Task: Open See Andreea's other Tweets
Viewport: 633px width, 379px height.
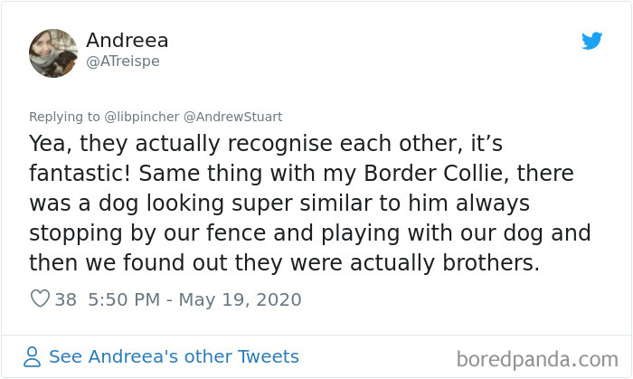Action: [x=174, y=356]
